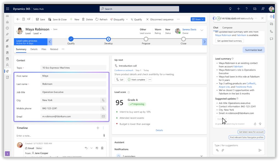Switch to the Details tab
The image size is (279, 161).
pos(34,49)
